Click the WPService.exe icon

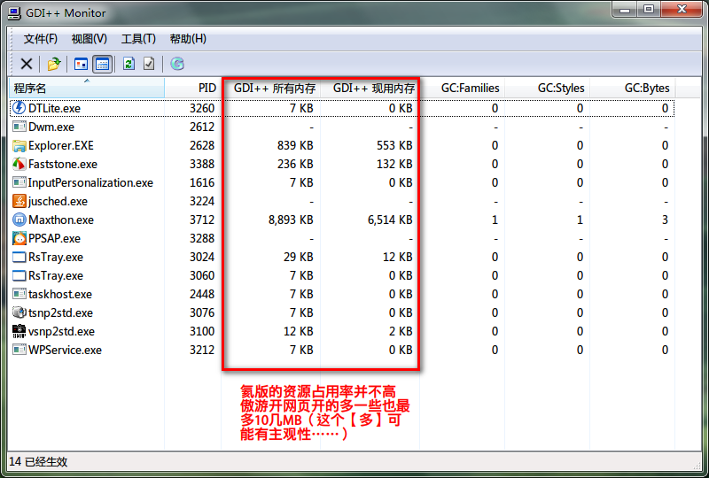click(x=19, y=350)
